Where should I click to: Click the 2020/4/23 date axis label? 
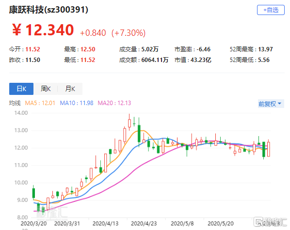144,224
